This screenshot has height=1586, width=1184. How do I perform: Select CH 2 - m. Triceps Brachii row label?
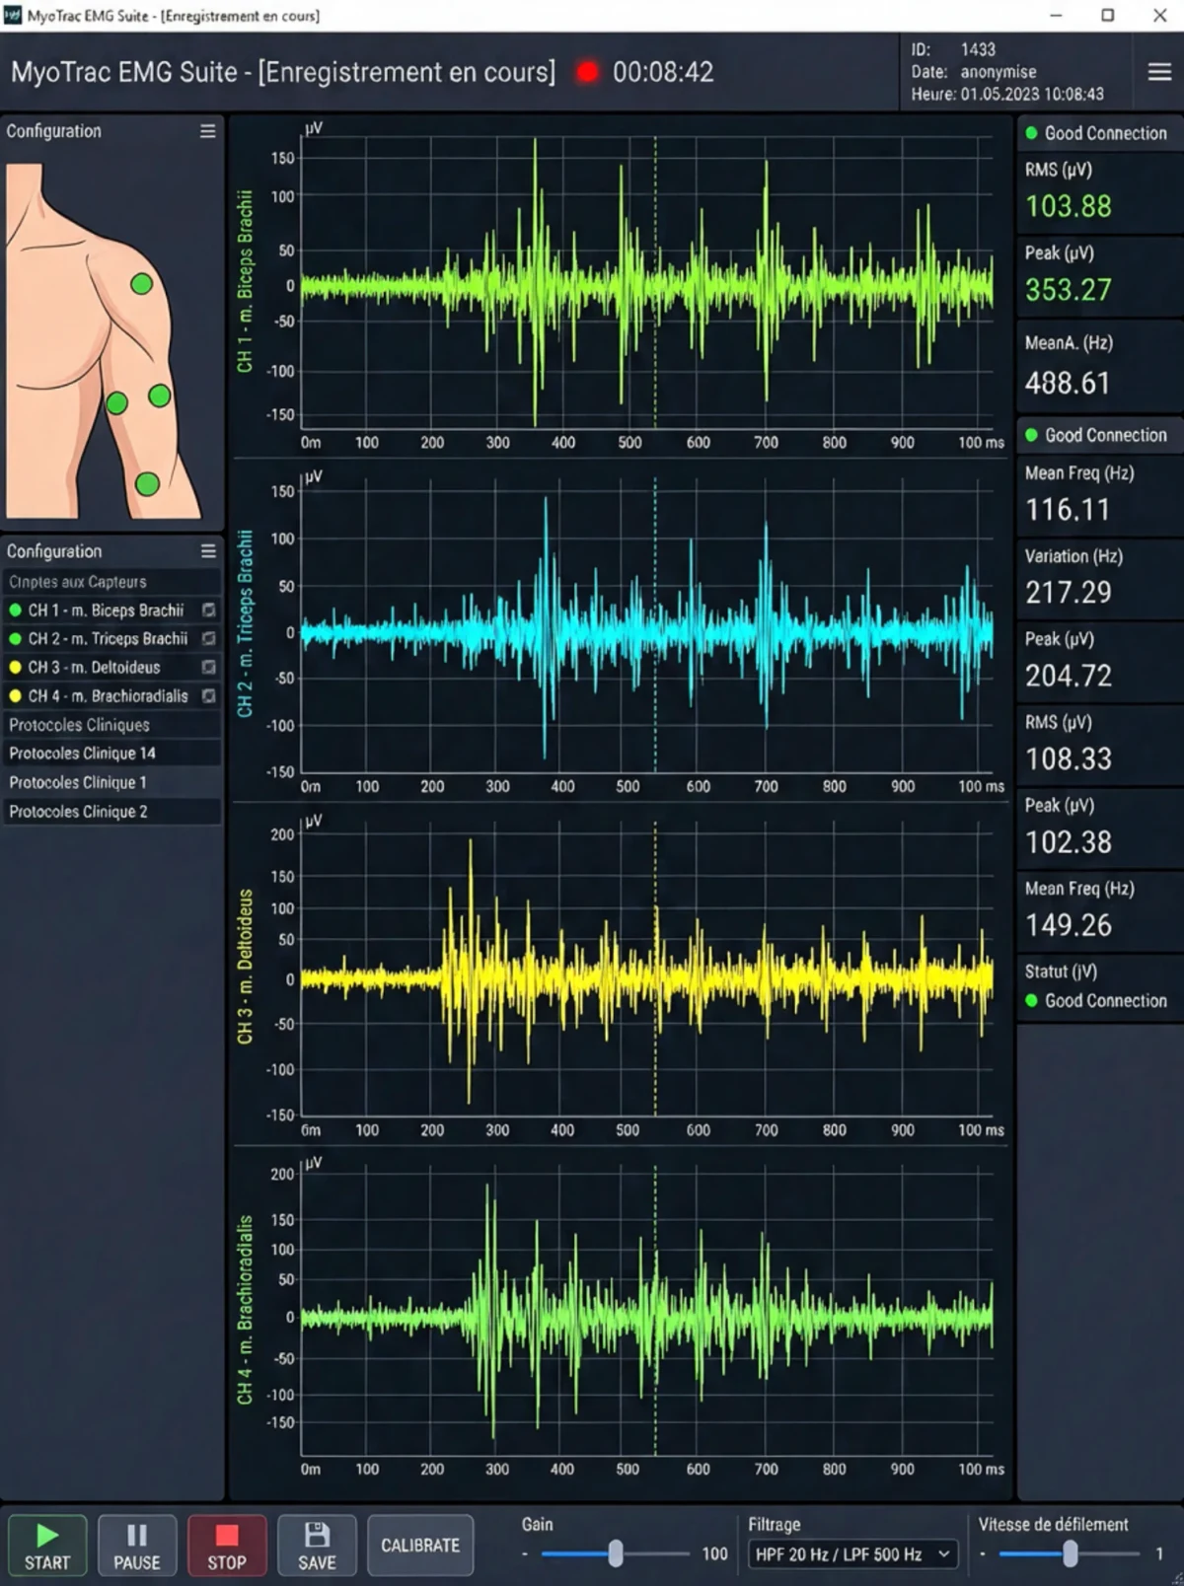click(x=108, y=639)
